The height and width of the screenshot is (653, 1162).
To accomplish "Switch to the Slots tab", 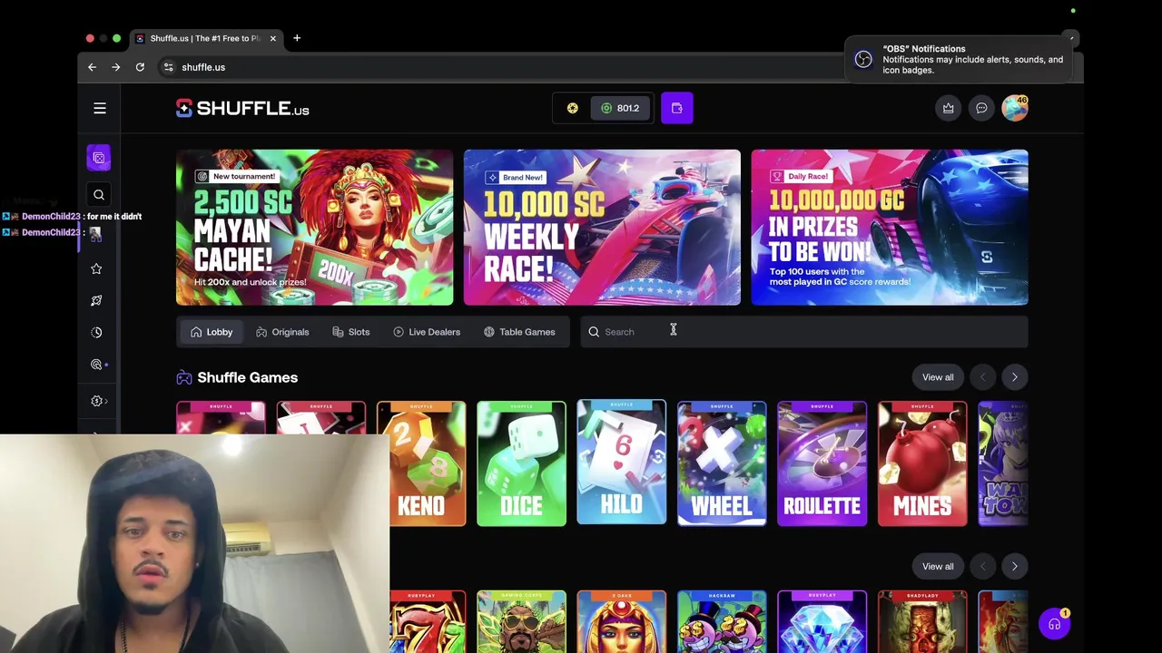I will coord(351,332).
